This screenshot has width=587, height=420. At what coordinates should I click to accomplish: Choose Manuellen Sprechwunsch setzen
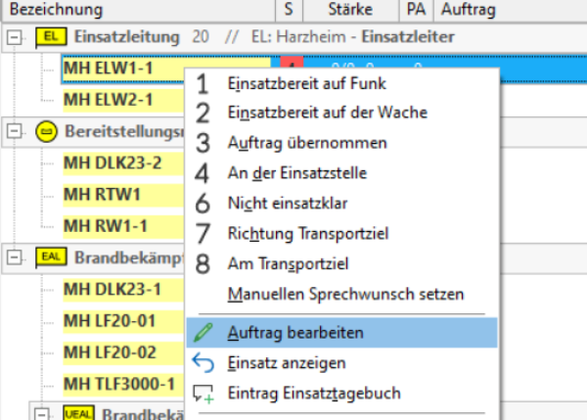coord(345,294)
